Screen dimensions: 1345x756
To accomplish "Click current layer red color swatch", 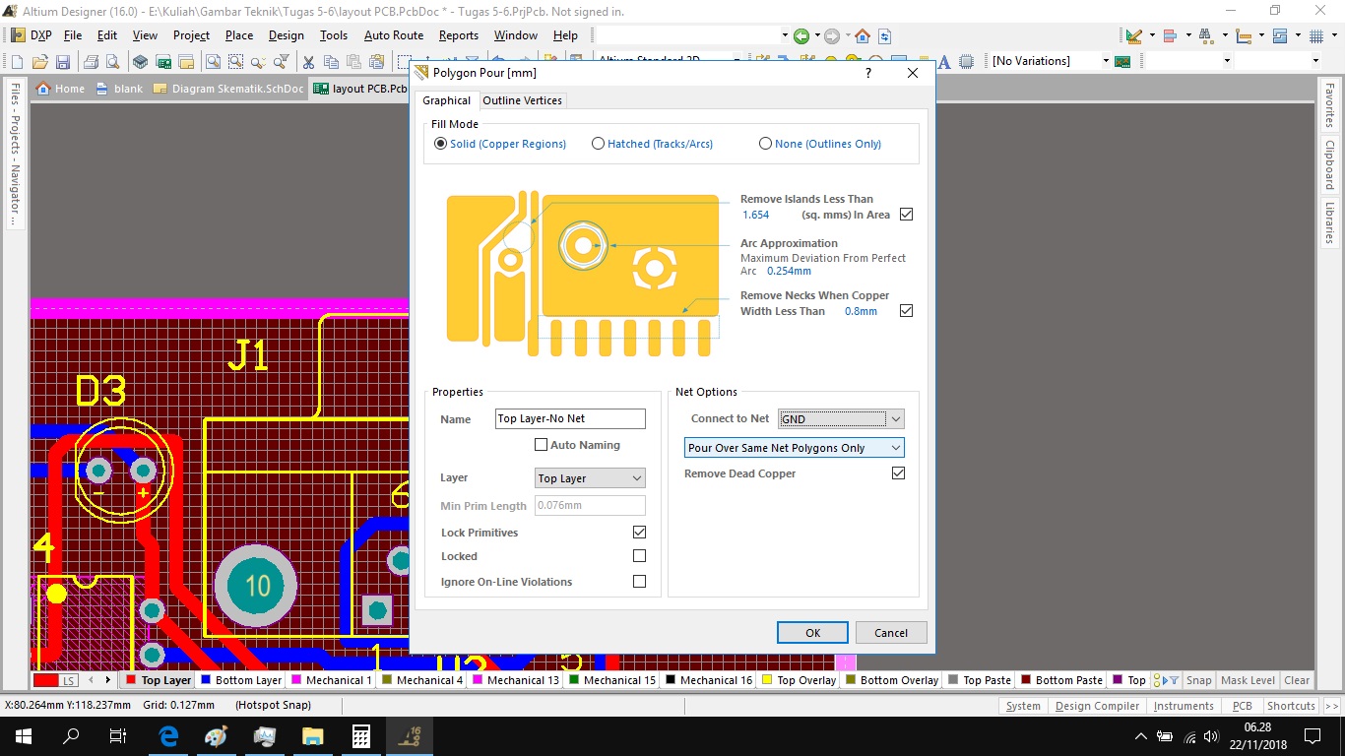I will pos(45,680).
